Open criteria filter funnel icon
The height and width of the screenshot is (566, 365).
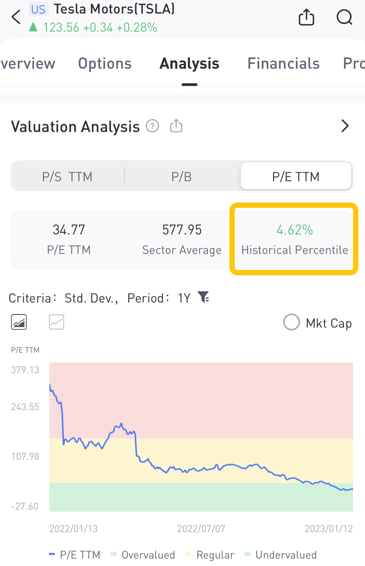point(203,297)
